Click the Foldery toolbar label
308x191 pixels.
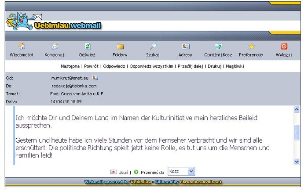(x=120, y=55)
